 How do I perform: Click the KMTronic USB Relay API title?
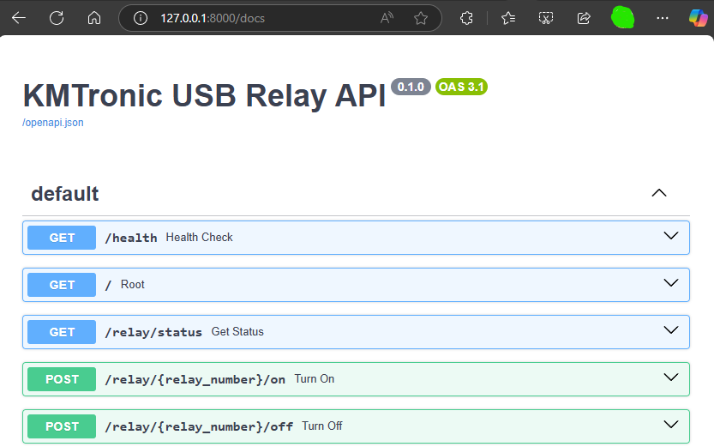pos(205,96)
